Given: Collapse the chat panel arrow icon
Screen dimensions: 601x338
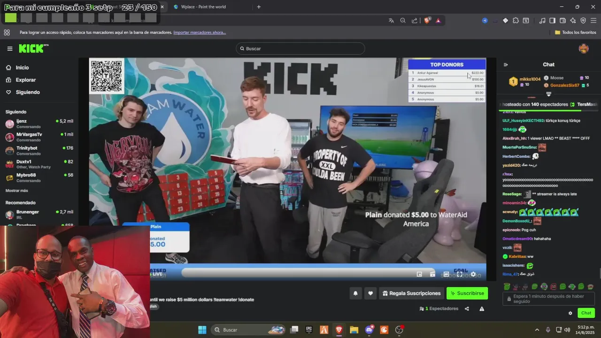Looking at the screenshot, I should 506,65.
